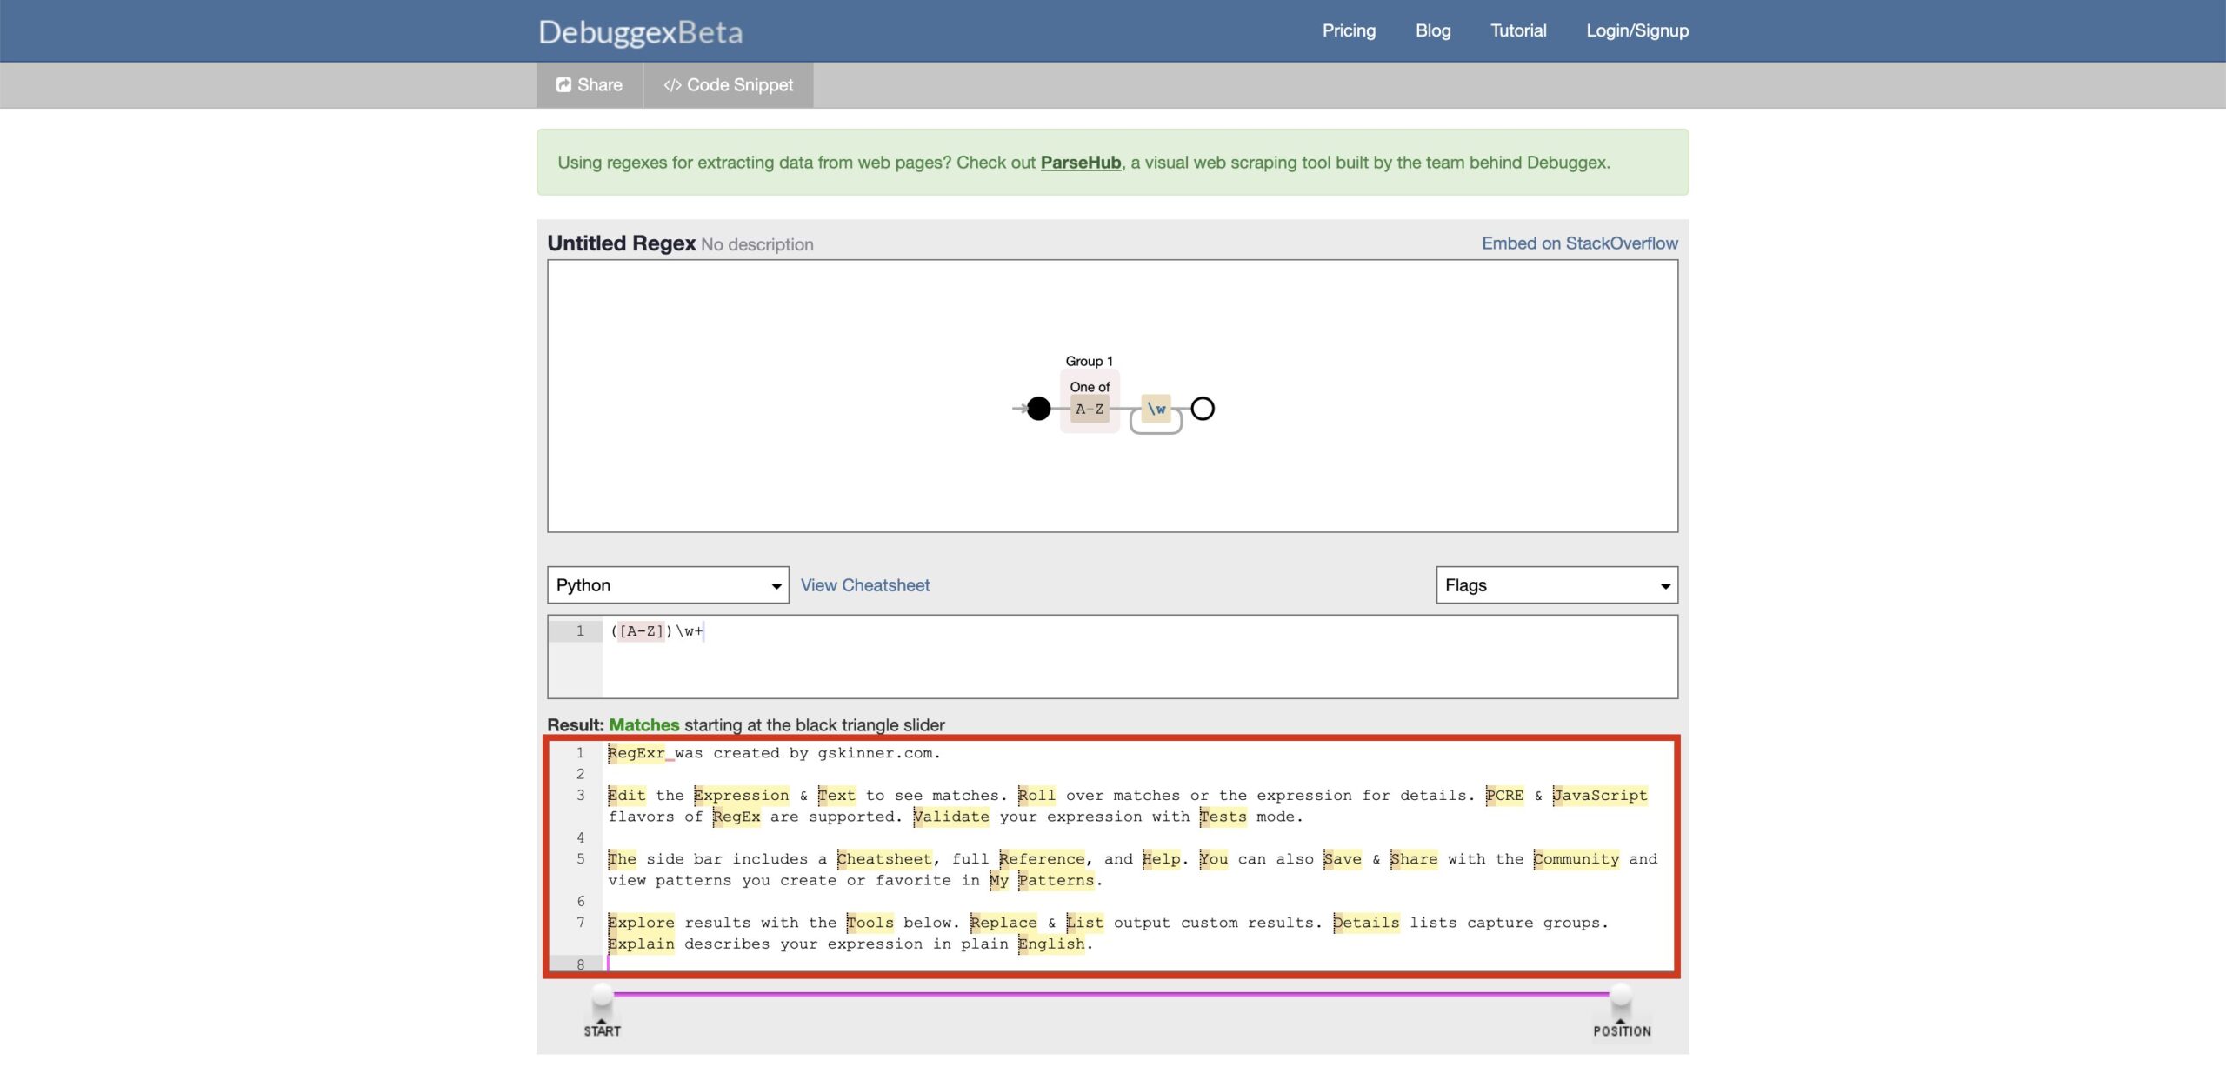
Task: Select the \w token box in diagram
Action: (1156, 409)
